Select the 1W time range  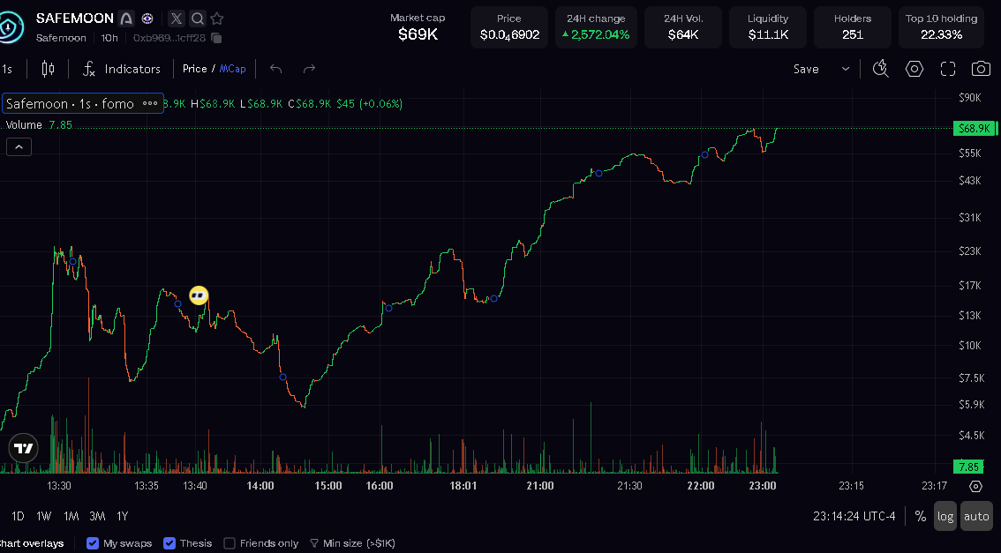coord(44,516)
